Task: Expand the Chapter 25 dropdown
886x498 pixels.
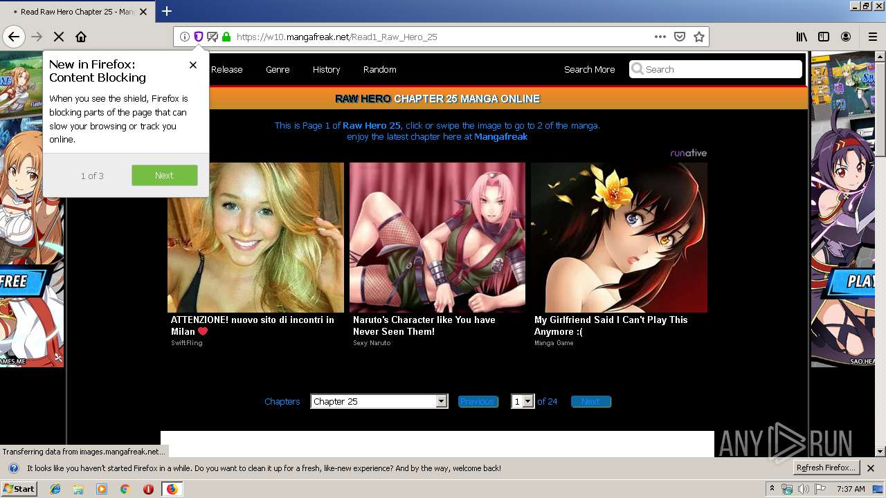Action: [x=379, y=401]
